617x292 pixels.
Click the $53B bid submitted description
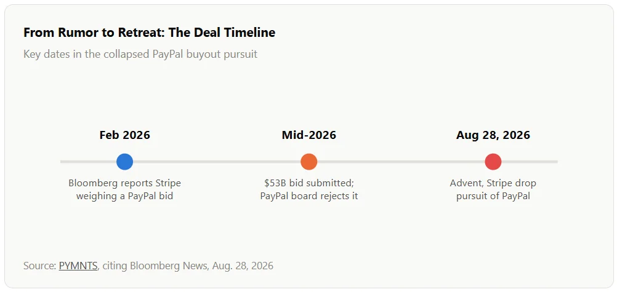[309, 189]
